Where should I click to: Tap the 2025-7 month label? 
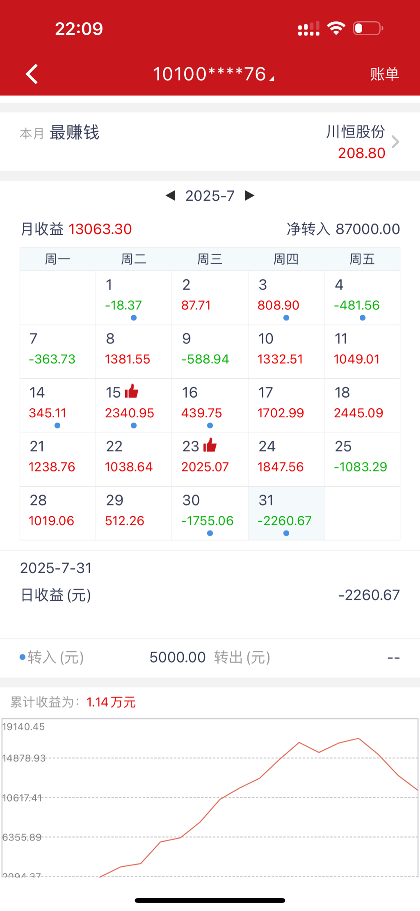[x=210, y=196]
